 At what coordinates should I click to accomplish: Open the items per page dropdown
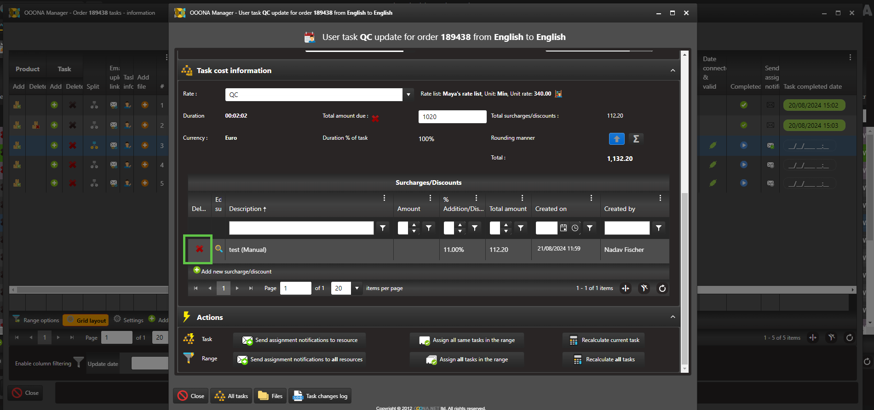click(356, 288)
